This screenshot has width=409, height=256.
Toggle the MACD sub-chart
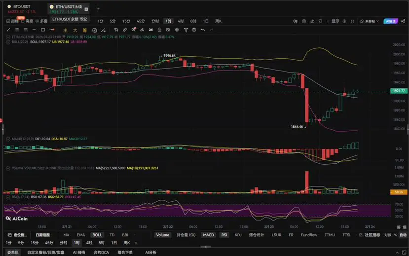[208, 235]
